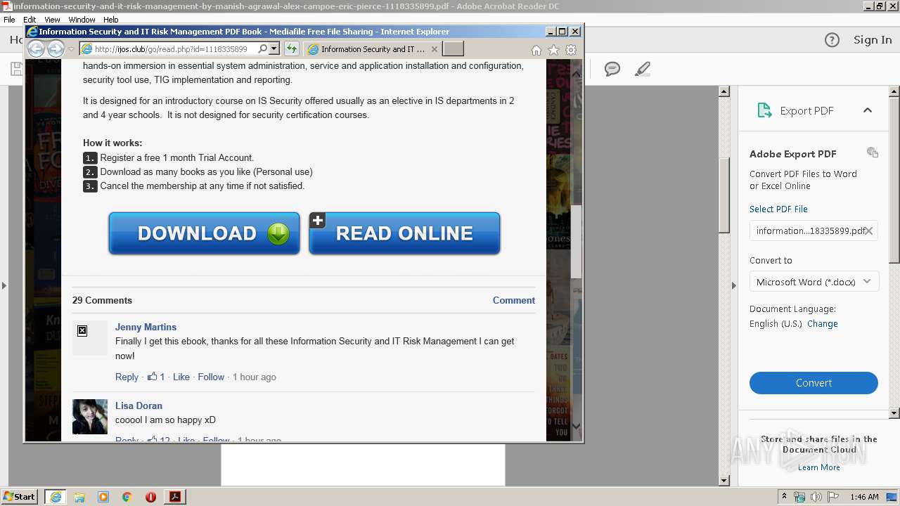The image size is (900, 506).
Task: Click the search magnifier in IE address bar
Action: point(262,49)
